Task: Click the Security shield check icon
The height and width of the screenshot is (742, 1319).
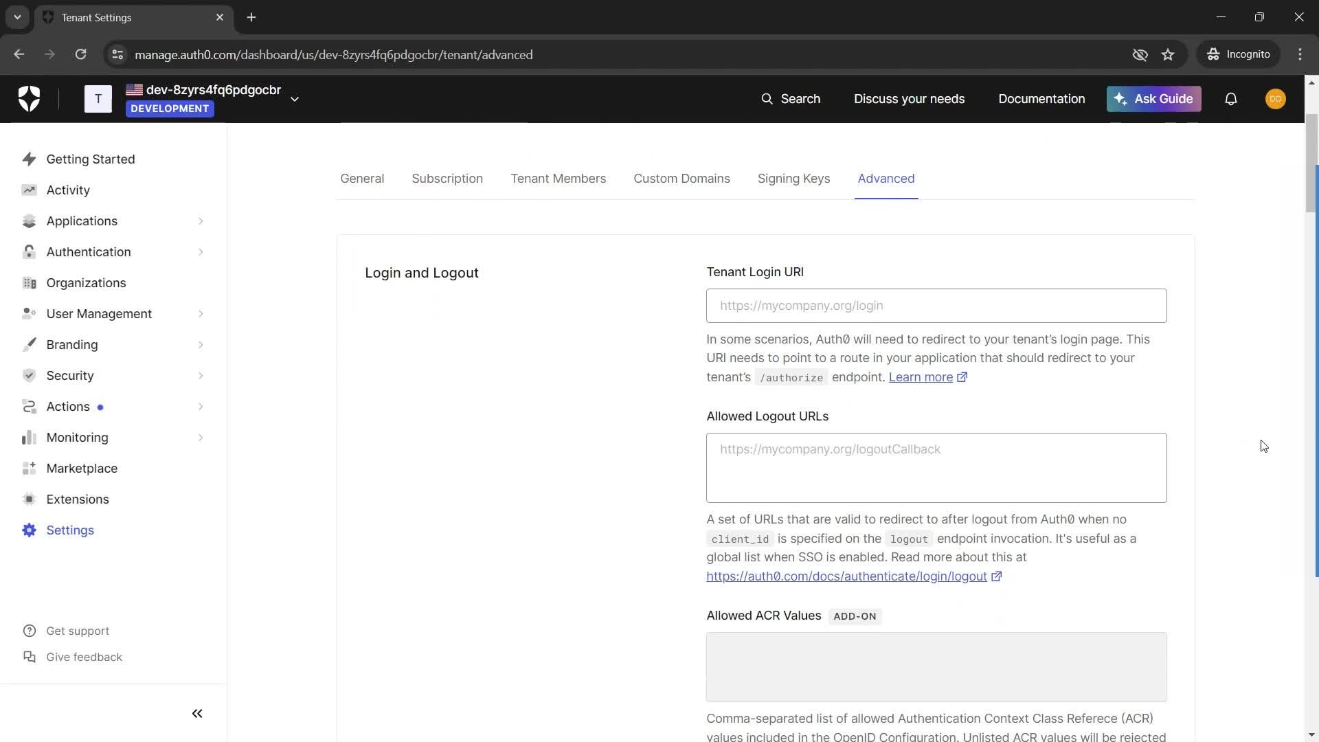Action: pyautogui.click(x=29, y=375)
